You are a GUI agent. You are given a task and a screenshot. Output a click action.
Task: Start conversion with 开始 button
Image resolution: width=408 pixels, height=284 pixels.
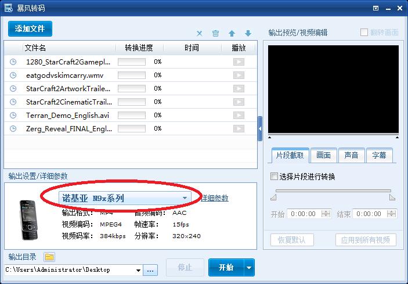pyautogui.click(x=226, y=267)
